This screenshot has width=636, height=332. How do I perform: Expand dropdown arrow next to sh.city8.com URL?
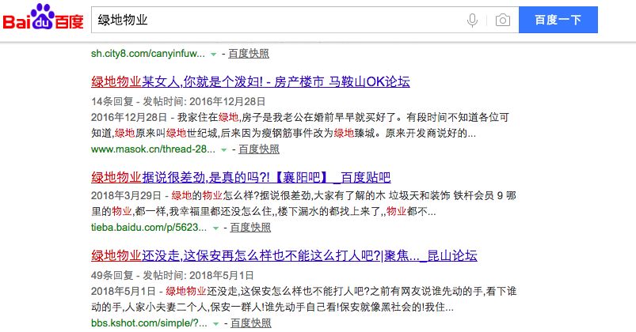(213, 55)
